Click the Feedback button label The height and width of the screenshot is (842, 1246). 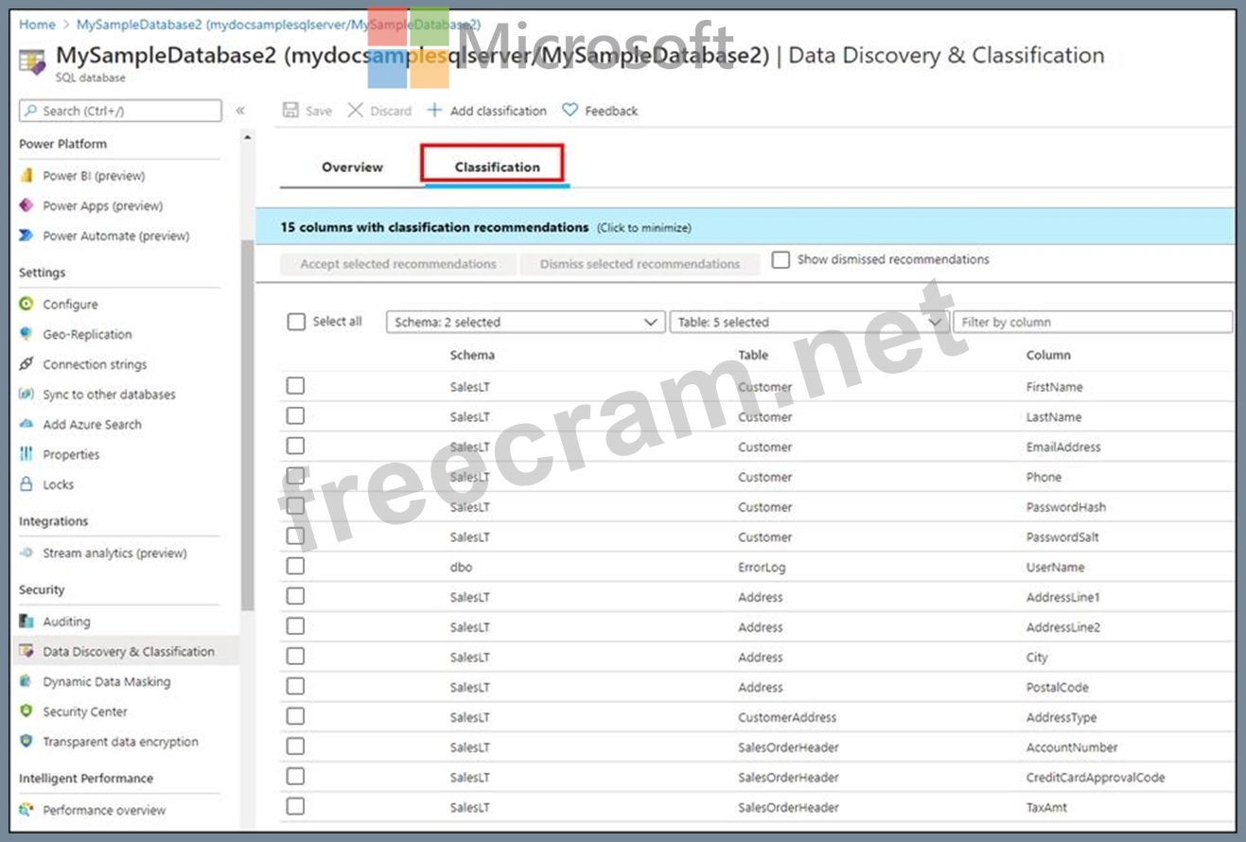pos(611,111)
